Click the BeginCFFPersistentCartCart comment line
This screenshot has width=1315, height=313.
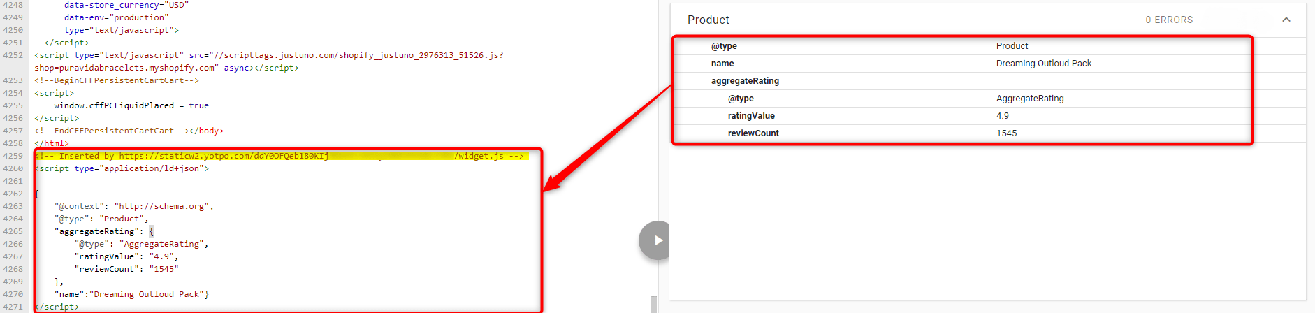click(117, 80)
